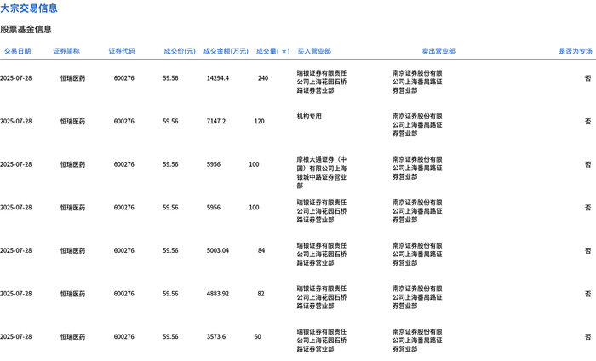Click the 成交量 column header

coord(272,51)
